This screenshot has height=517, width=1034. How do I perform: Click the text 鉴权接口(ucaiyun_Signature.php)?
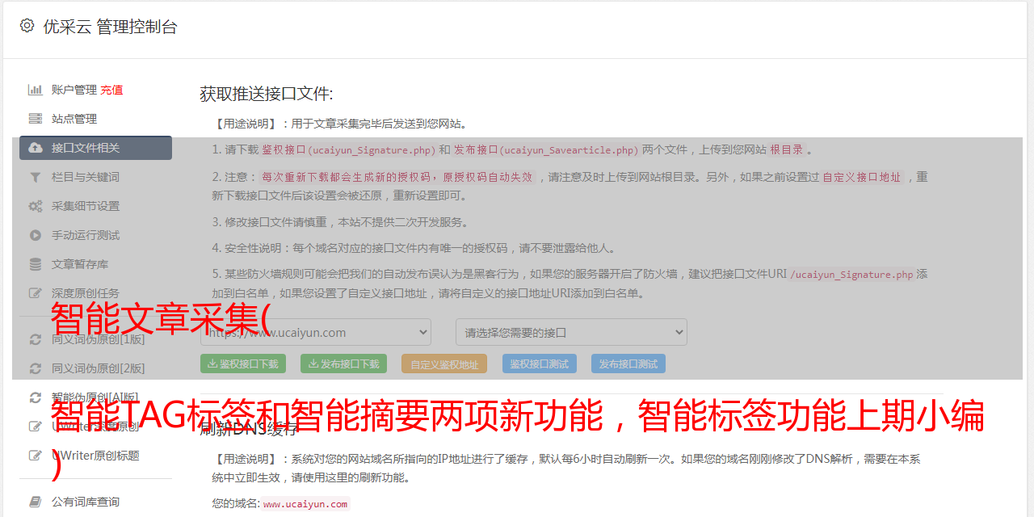tap(349, 149)
